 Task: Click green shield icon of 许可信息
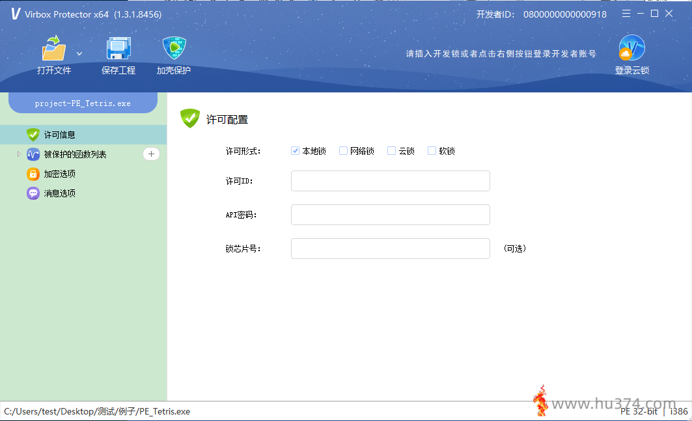click(x=33, y=135)
